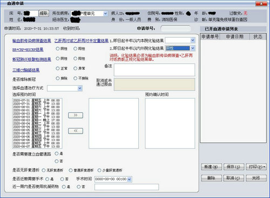Click the 保存(S) button

coord(233,167)
